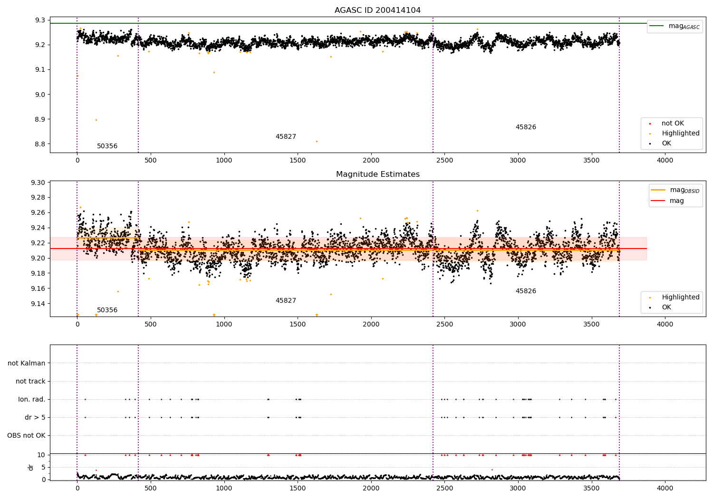This screenshot has height=499, width=713.
Task: Click the 9.3 y-axis tick in top plot
Action: 41,20
